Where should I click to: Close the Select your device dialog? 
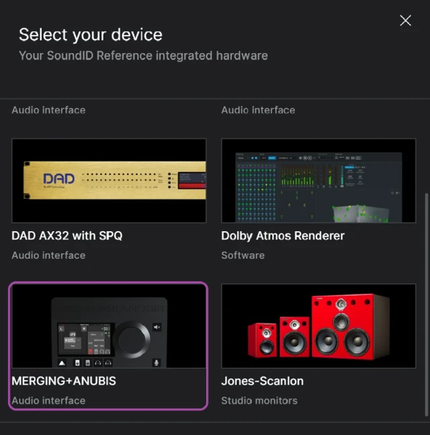pos(405,21)
